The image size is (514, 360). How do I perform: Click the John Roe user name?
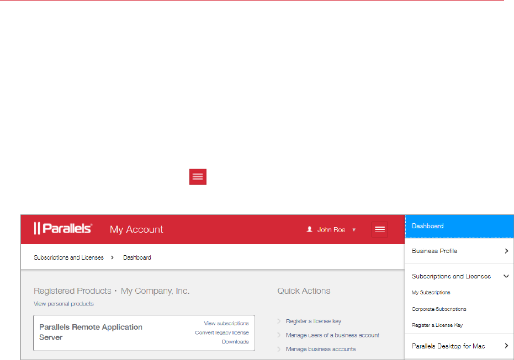[331, 230]
